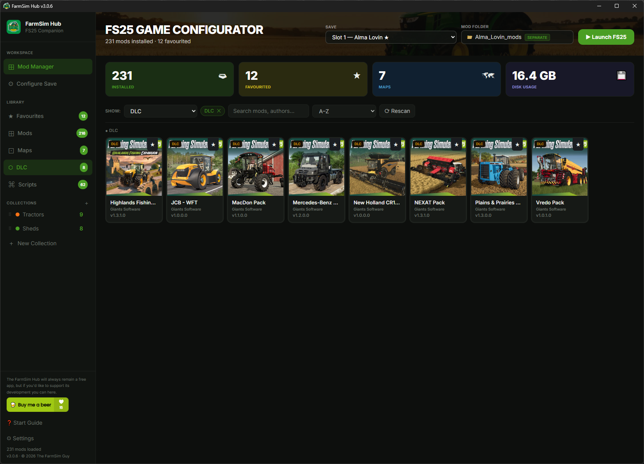The width and height of the screenshot is (644, 464).
Task: Toggle favourite star on Plains & Prairies card
Action: coord(517,144)
